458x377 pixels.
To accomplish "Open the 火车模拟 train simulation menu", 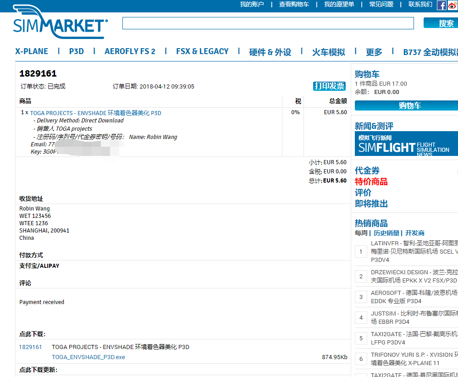I will point(329,52).
